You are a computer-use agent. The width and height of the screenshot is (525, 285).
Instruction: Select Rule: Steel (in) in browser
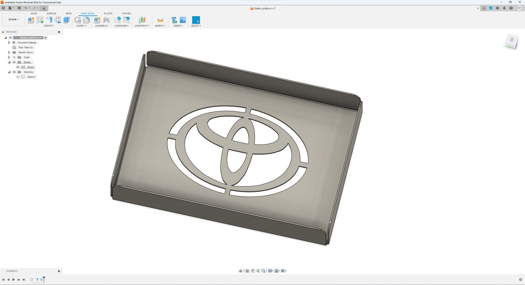pyautogui.click(x=26, y=47)
